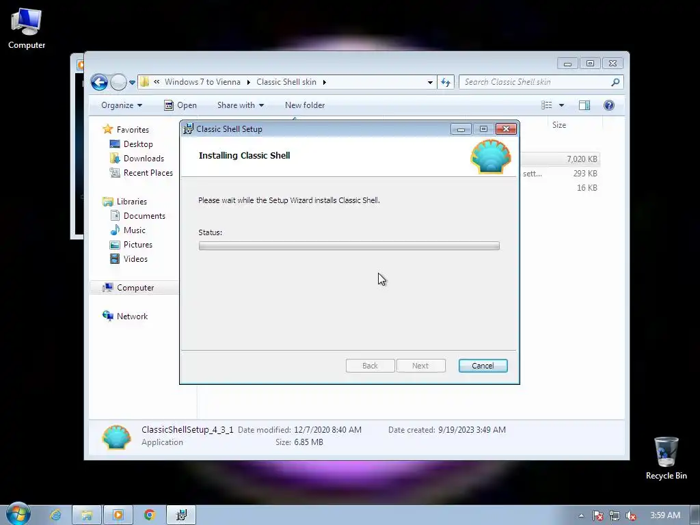Viewport: 700px width, 525px height.
Task: Minimize the Classic Shell Setup window
Action: click(x=461, y=129)
